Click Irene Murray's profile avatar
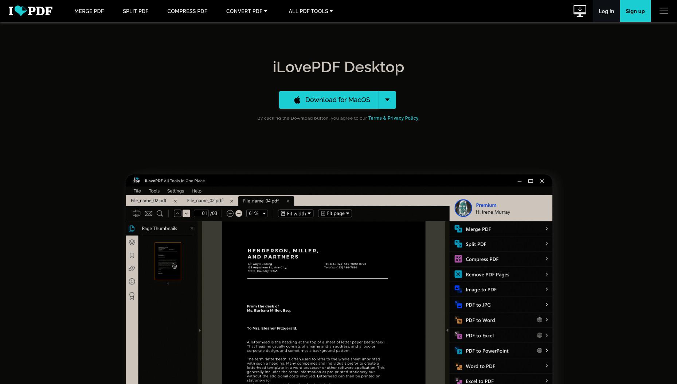Image resolution: width=677 pixels, height=384 pixels. (x=463, y=208)
